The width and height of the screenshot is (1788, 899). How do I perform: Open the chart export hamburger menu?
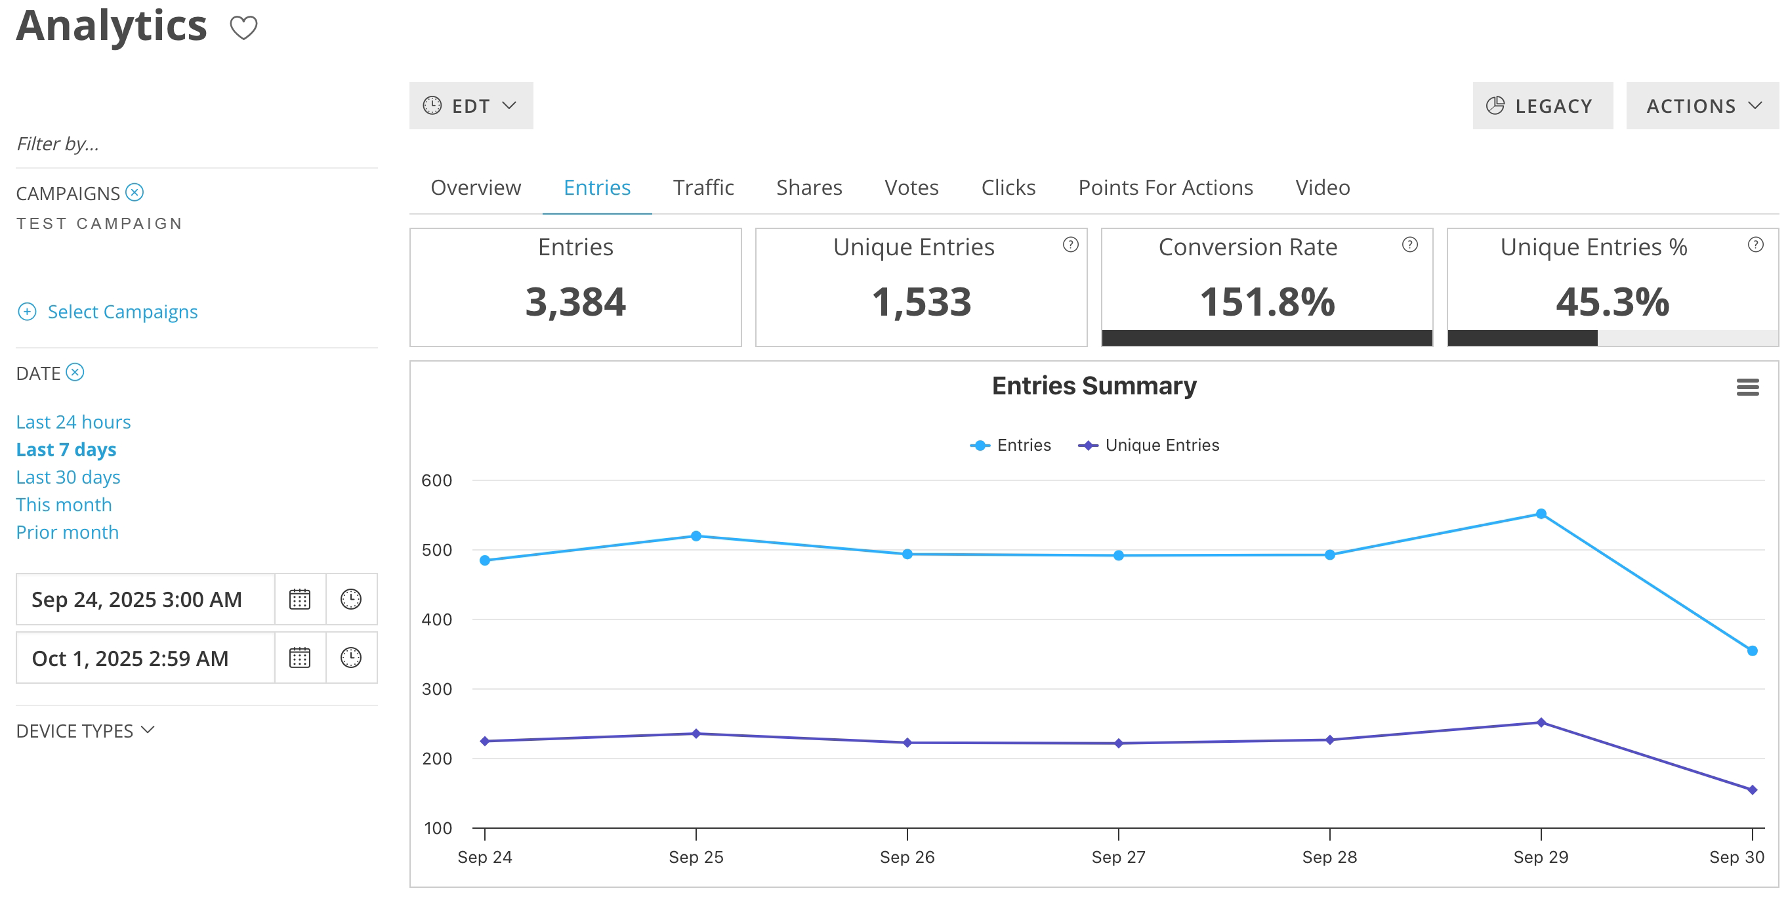[x=1749, y=387]
